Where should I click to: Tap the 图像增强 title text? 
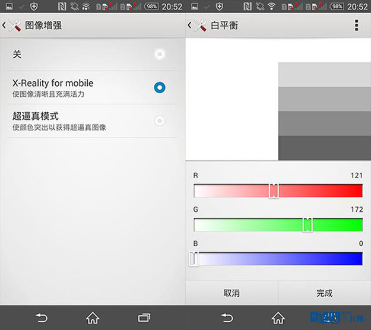[43, 26]
